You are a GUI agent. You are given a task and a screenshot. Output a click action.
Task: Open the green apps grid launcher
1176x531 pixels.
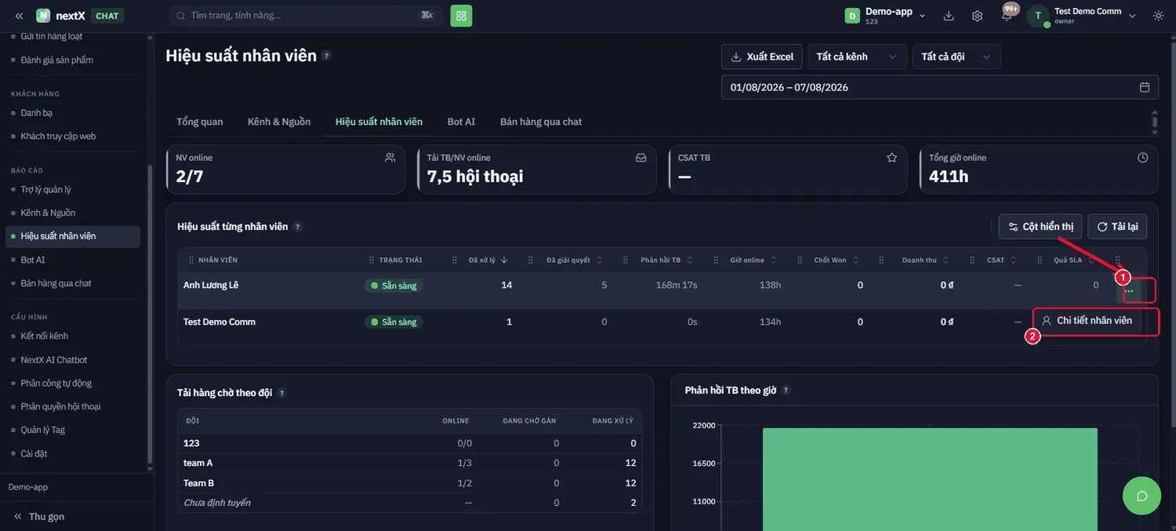[x=461, y=16]
